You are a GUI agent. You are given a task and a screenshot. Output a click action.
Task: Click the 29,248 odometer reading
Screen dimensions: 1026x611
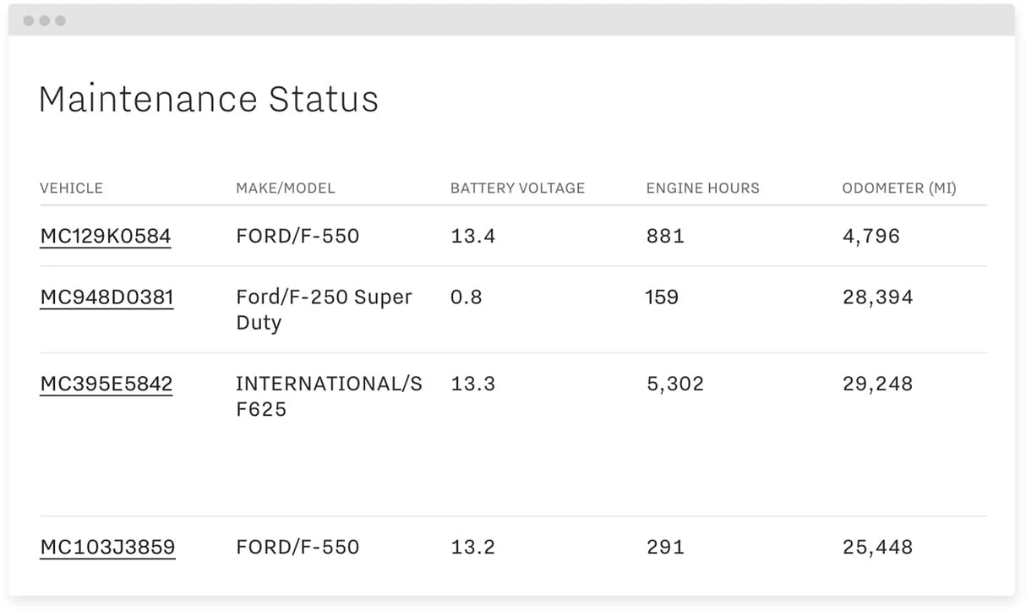pyautogui.click(x=877, y=385)
